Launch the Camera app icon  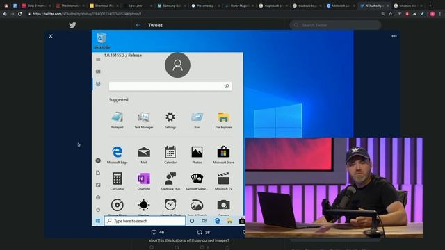point(223,205)
